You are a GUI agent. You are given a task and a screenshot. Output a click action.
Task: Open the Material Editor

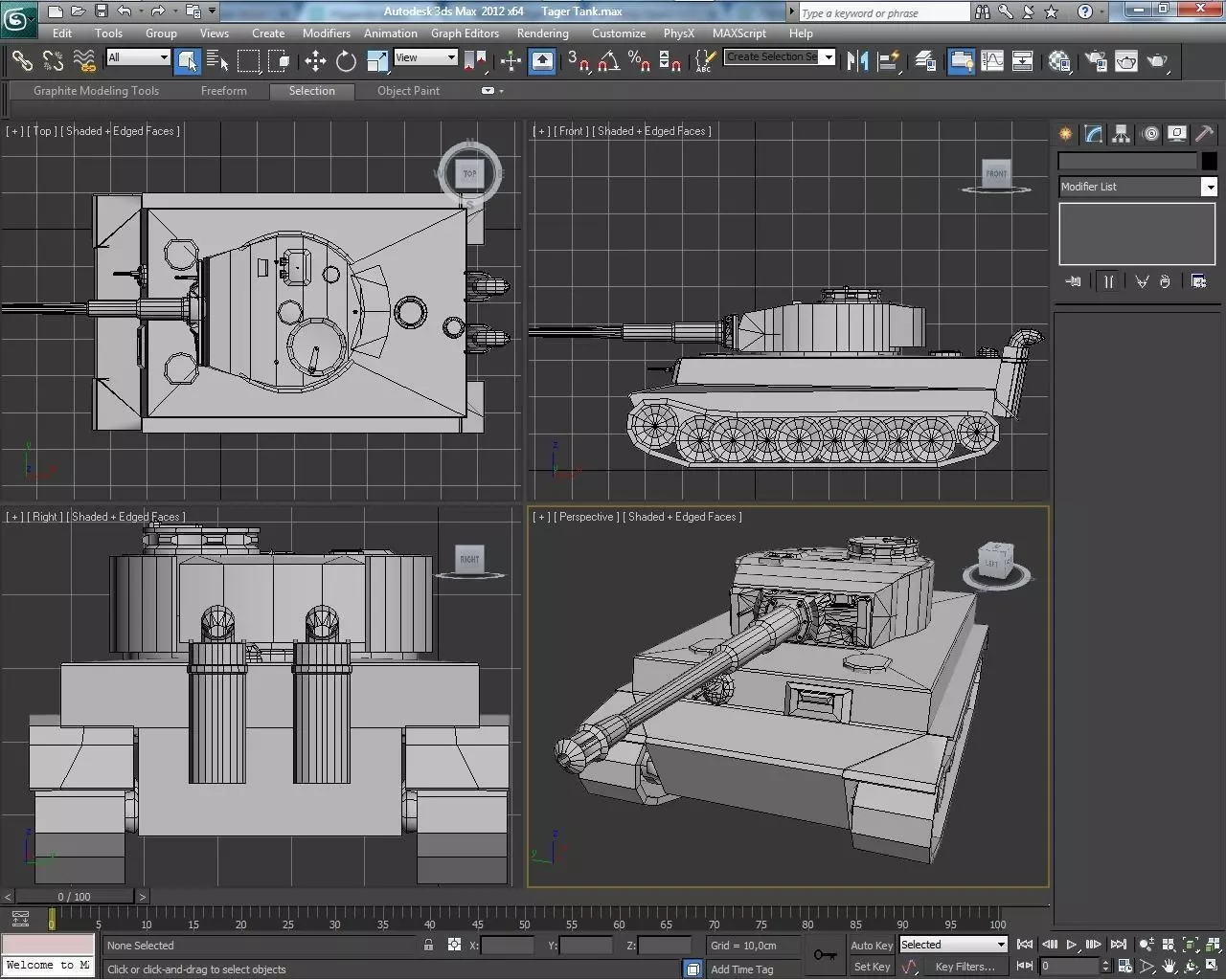coord(1059,61)
